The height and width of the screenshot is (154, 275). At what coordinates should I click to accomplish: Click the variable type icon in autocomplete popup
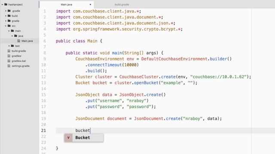pos(68,138)
